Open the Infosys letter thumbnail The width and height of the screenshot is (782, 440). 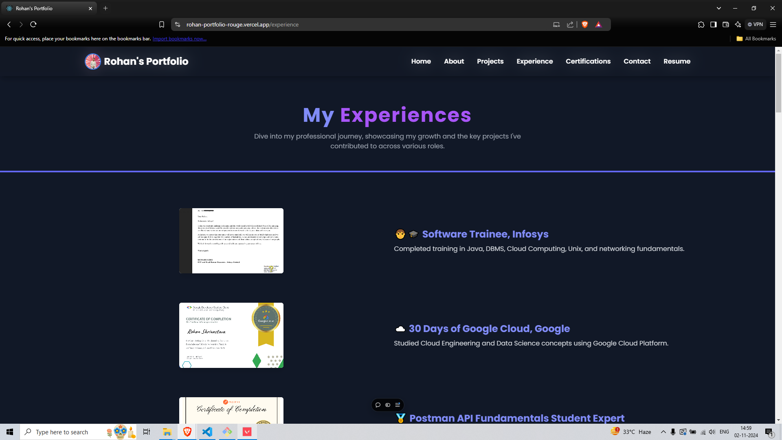coord(231,241)
